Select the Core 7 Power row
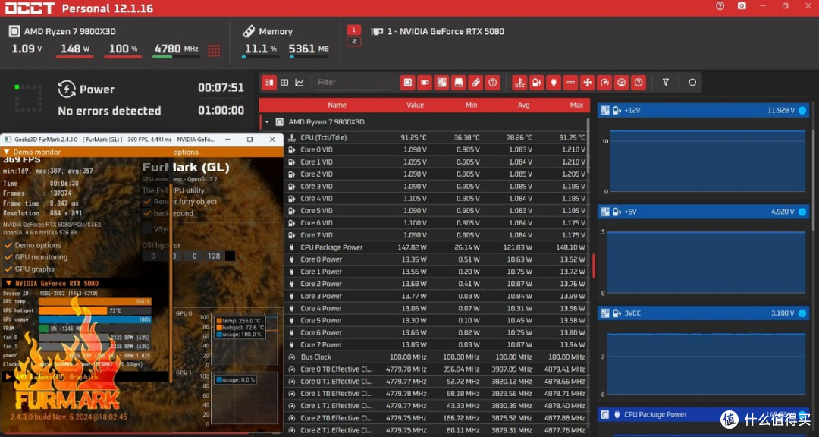The width and height of the screenshot is (819, 437). click(436, 345)
